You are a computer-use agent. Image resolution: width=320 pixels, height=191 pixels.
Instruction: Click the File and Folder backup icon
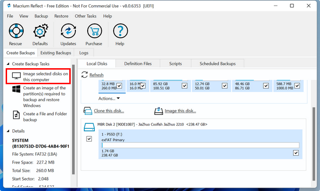16,115
